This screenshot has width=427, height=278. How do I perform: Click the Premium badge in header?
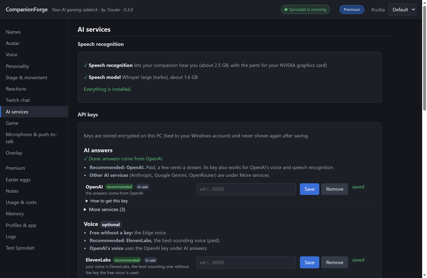[352, 10]
